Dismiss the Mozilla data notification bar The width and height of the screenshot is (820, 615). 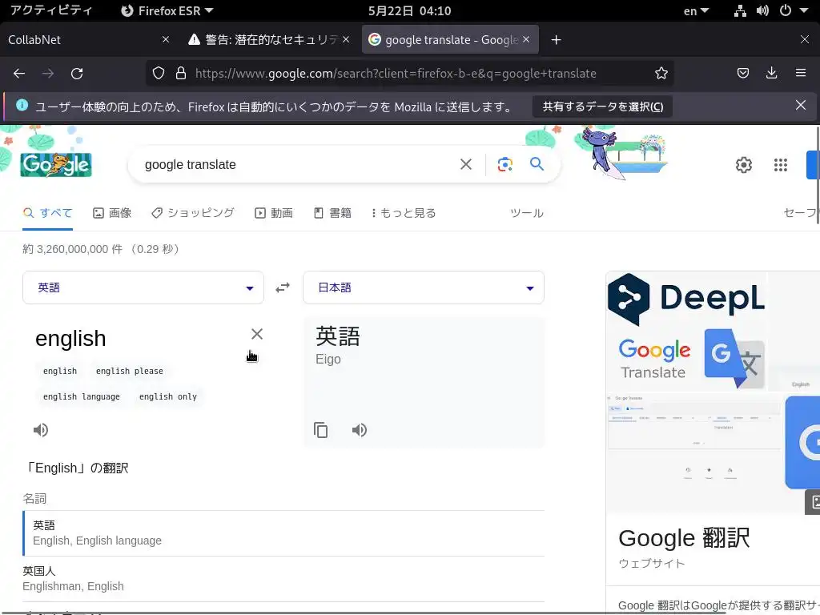(800, 105)
